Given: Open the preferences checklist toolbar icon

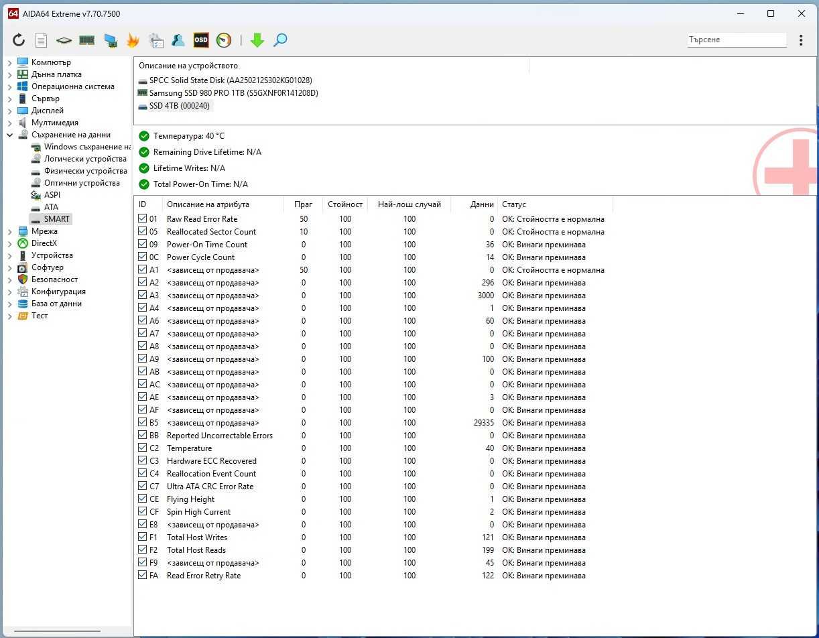Looking at the screenshot, I should pos(156,40).
